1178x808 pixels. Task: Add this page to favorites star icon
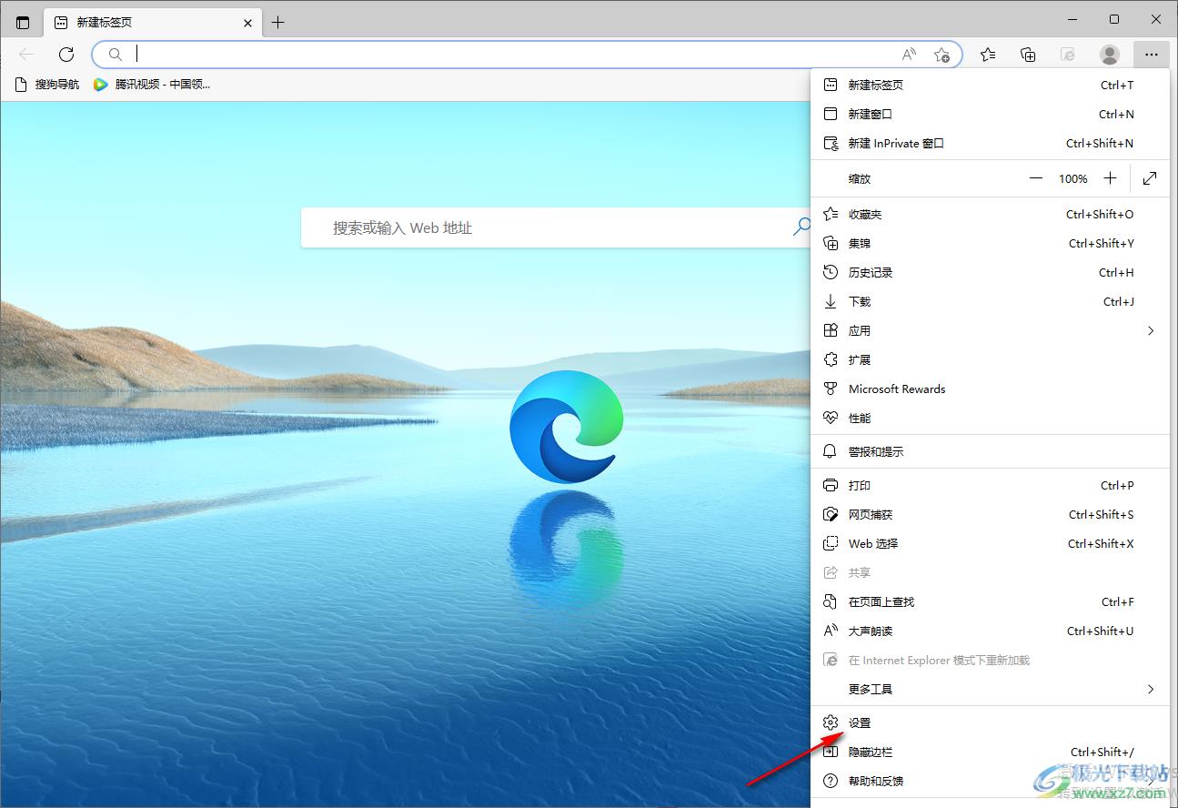[x=942, y=55]
